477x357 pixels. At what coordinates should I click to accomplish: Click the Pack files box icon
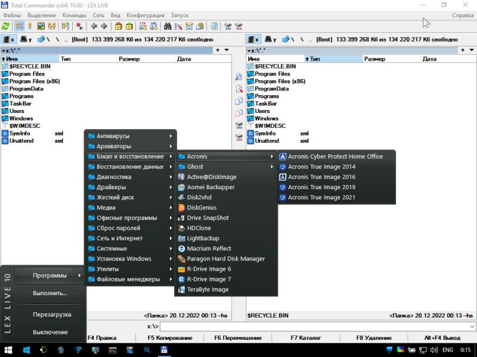click(118, 26)
